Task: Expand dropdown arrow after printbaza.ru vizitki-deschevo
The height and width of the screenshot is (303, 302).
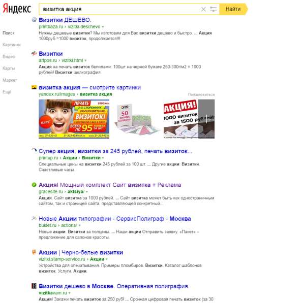Action: [x=103, y=27]
